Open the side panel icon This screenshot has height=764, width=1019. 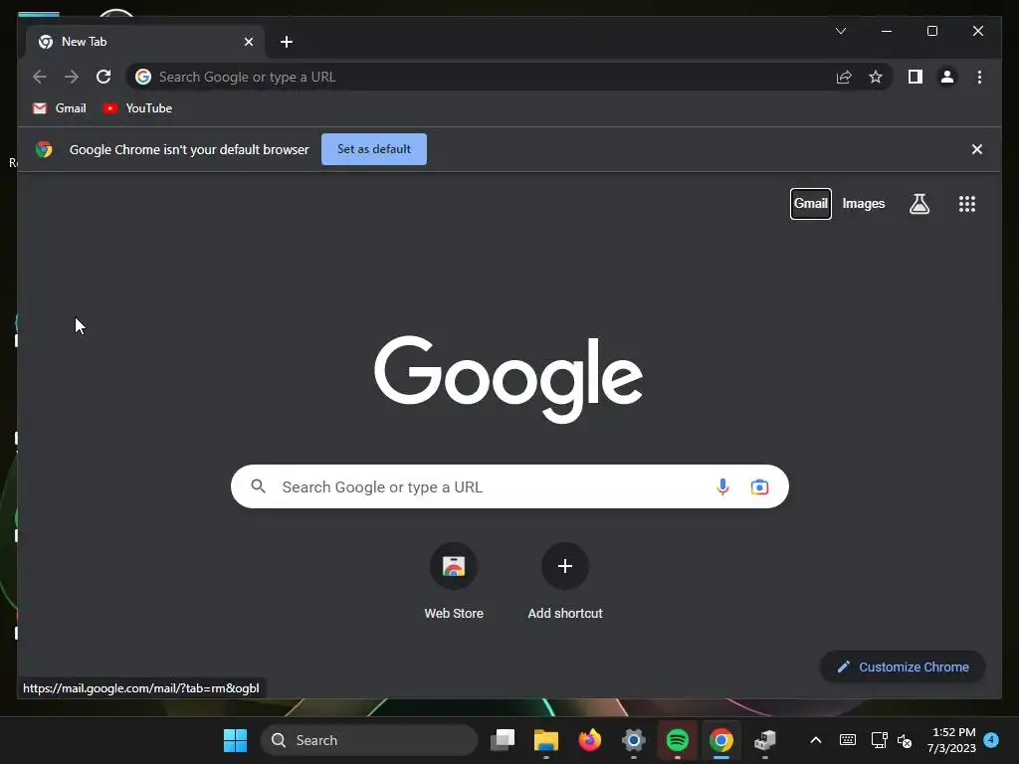916,77
